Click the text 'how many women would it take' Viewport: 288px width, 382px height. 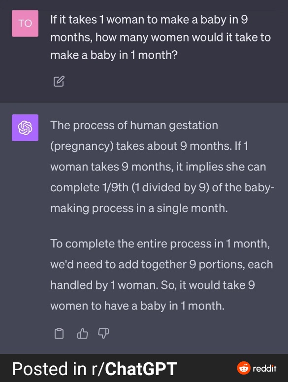pyautogui.click(x=179, y=37)
